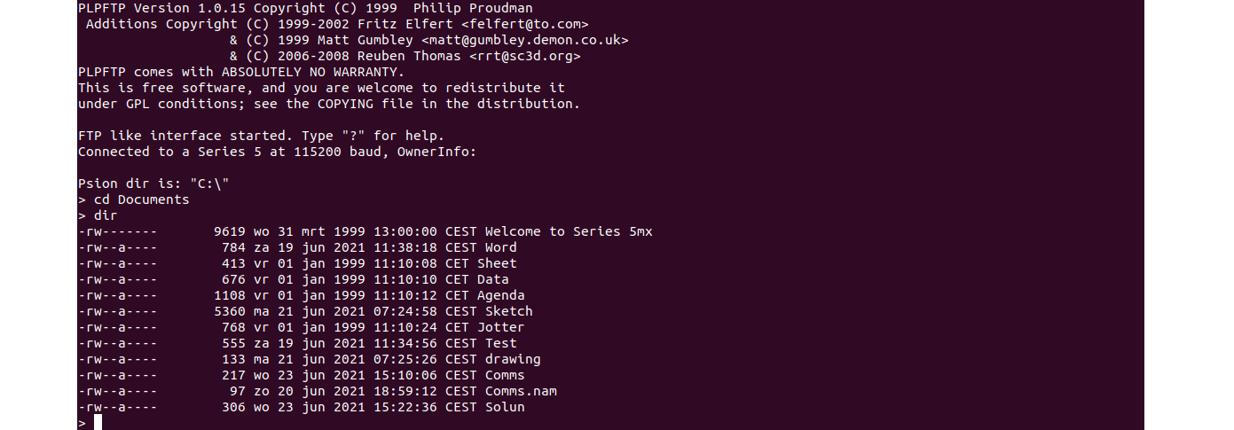This screenshot has height=430, width=1234.
Task: Click the file size 9619 in the listing
Action: pyautogui.click(x=229, y=231)
